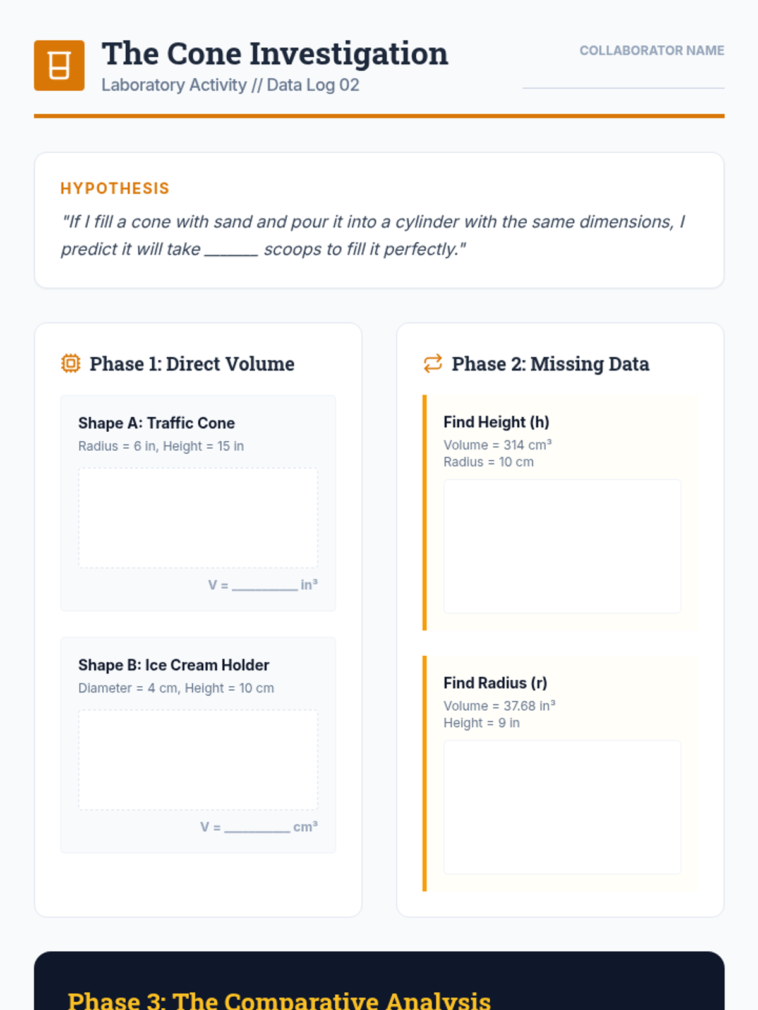Click the "Find Height (h)" title
Viewport: 758px width, 1010px height.
pyautogui.click(x=496, y=422)
